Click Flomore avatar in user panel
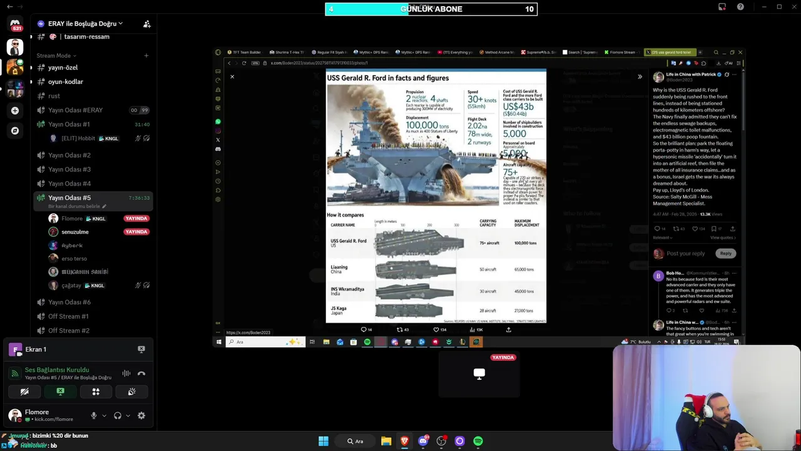 click(x=15, y=415)
